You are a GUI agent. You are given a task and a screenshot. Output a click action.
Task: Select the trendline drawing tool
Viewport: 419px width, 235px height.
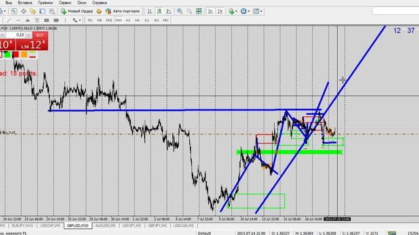click(x=9, y=20)
